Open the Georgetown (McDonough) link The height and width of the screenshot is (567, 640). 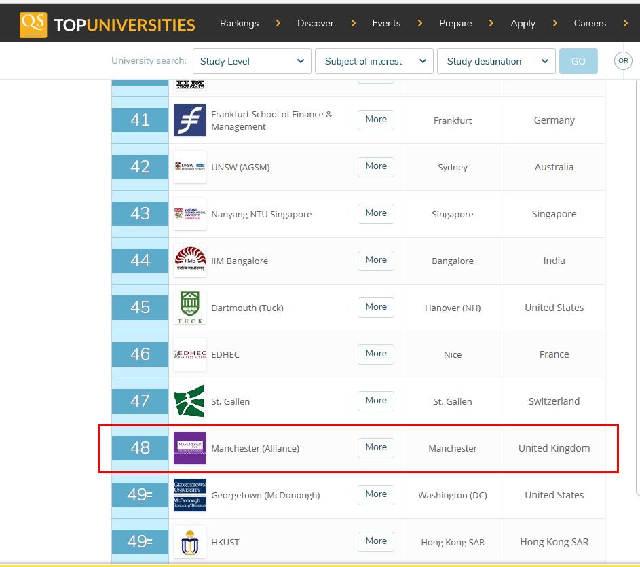[265, 495]
